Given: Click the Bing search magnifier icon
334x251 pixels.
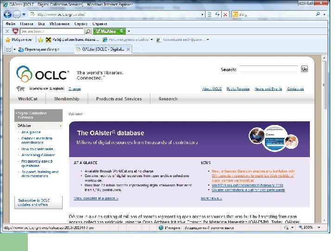Looking at the screenshot, I should coord(318,14).
